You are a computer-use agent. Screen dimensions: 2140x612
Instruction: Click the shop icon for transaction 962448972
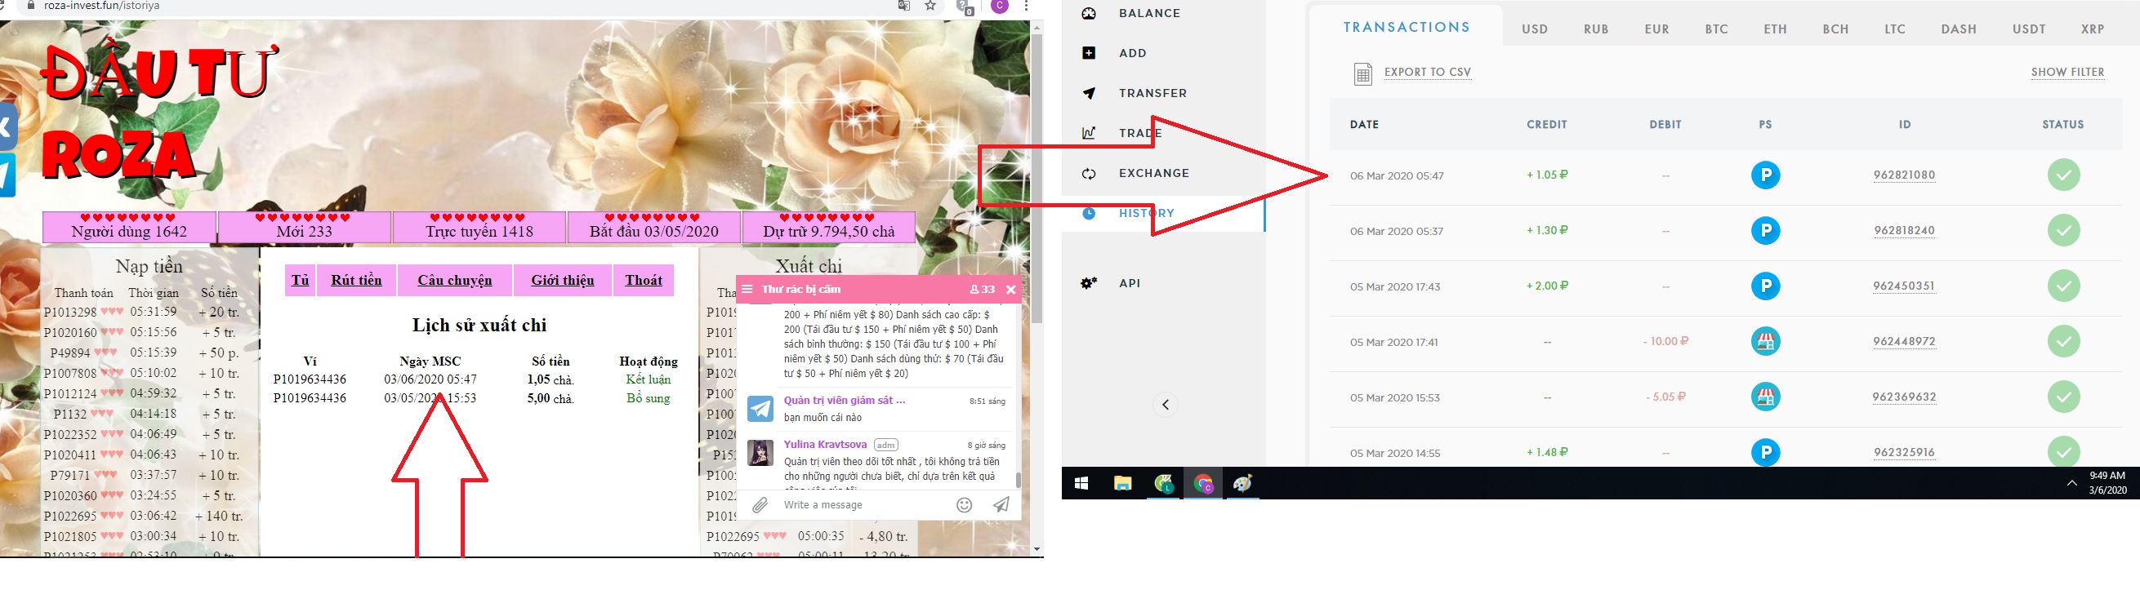pyautogui.click(x=1765, y=341)
